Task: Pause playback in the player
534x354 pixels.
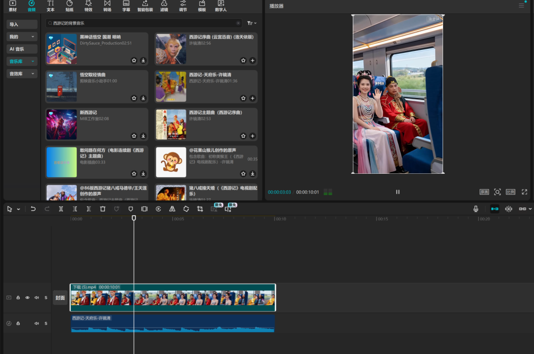Action: pos(398,192)
